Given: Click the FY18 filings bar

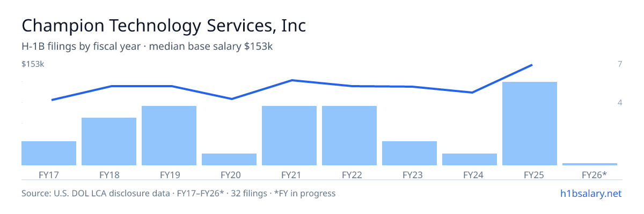Looking at the screenshot, I should point(109,141).
